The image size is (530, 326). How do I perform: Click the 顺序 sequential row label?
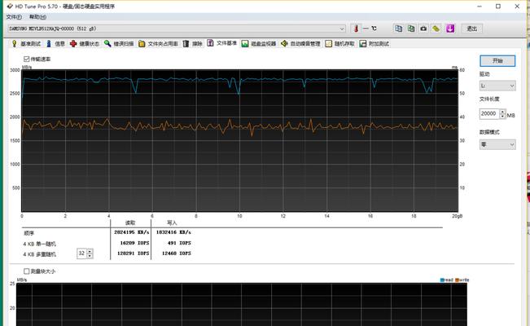tap(28, 233)
